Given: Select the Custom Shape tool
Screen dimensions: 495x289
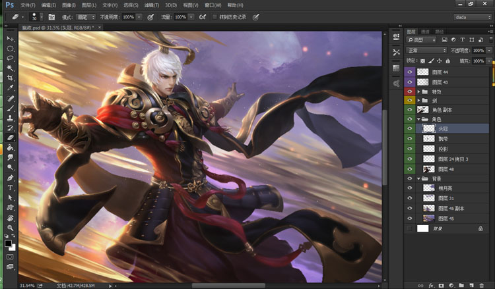Looking at the screenshot, I should (x=10, y=207).
